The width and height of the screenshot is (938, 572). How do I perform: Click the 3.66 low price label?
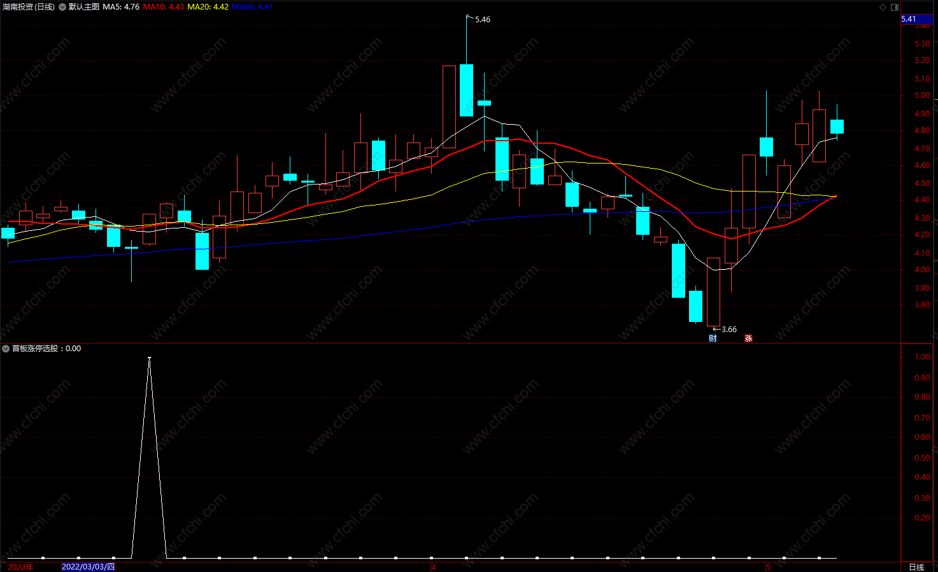pyautogui.click(x=729, y=330)
